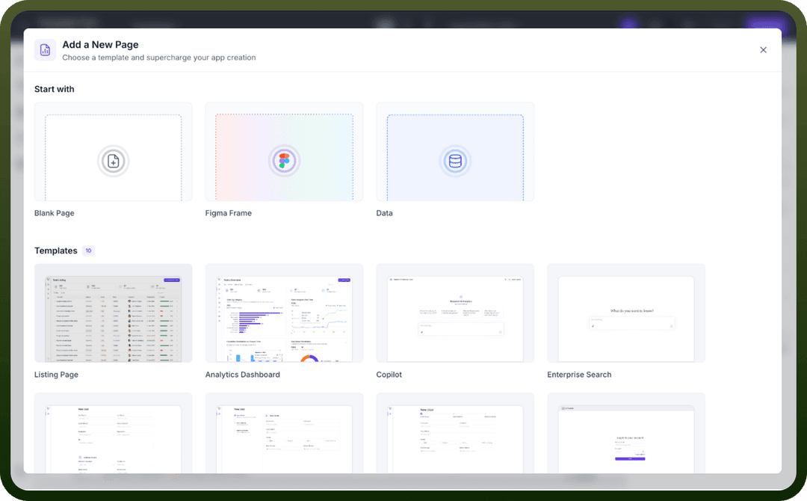Select the login page template thumbnail

pyautogui.click(x=626, y=433)
